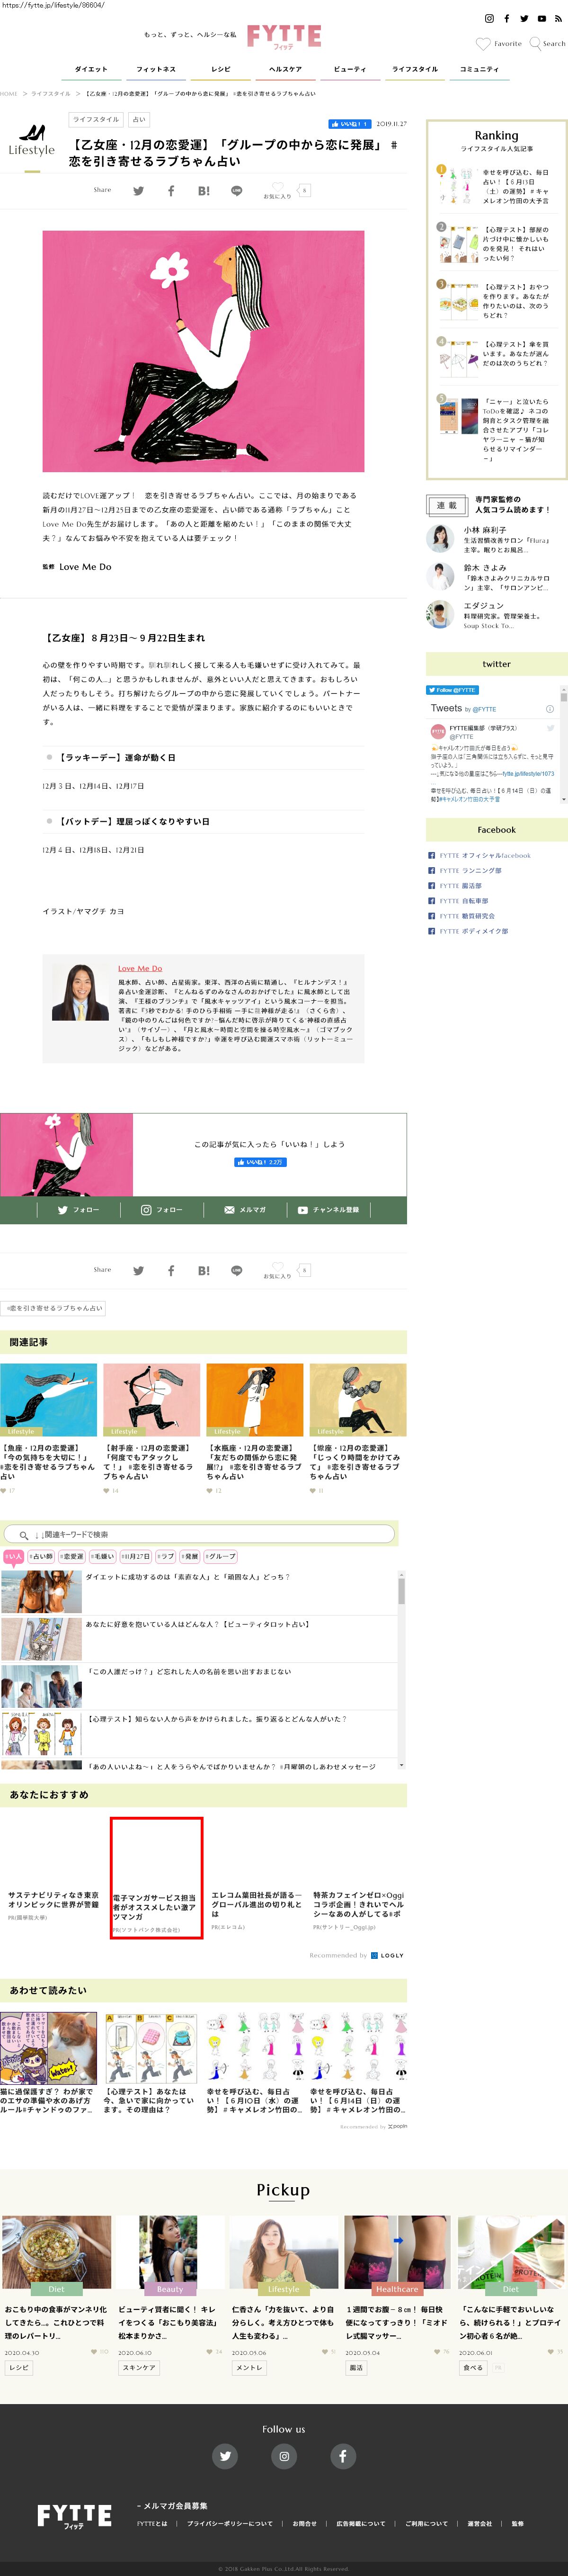Open 小林 麻利子 column link
Screen dimensions: 568x2576
point(485,530)
